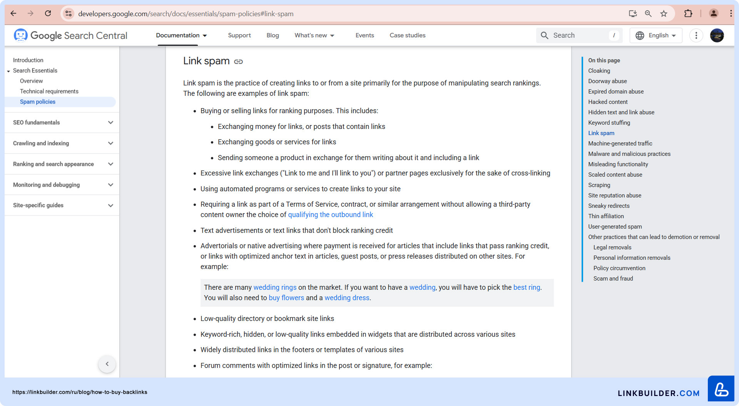Open the browser profile icon
Screen dimensions: 739x406
pos(714,13)
